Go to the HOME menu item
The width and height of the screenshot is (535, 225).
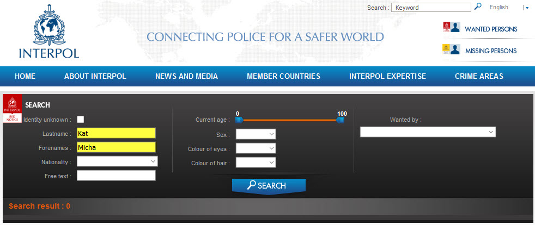[25, 76]
